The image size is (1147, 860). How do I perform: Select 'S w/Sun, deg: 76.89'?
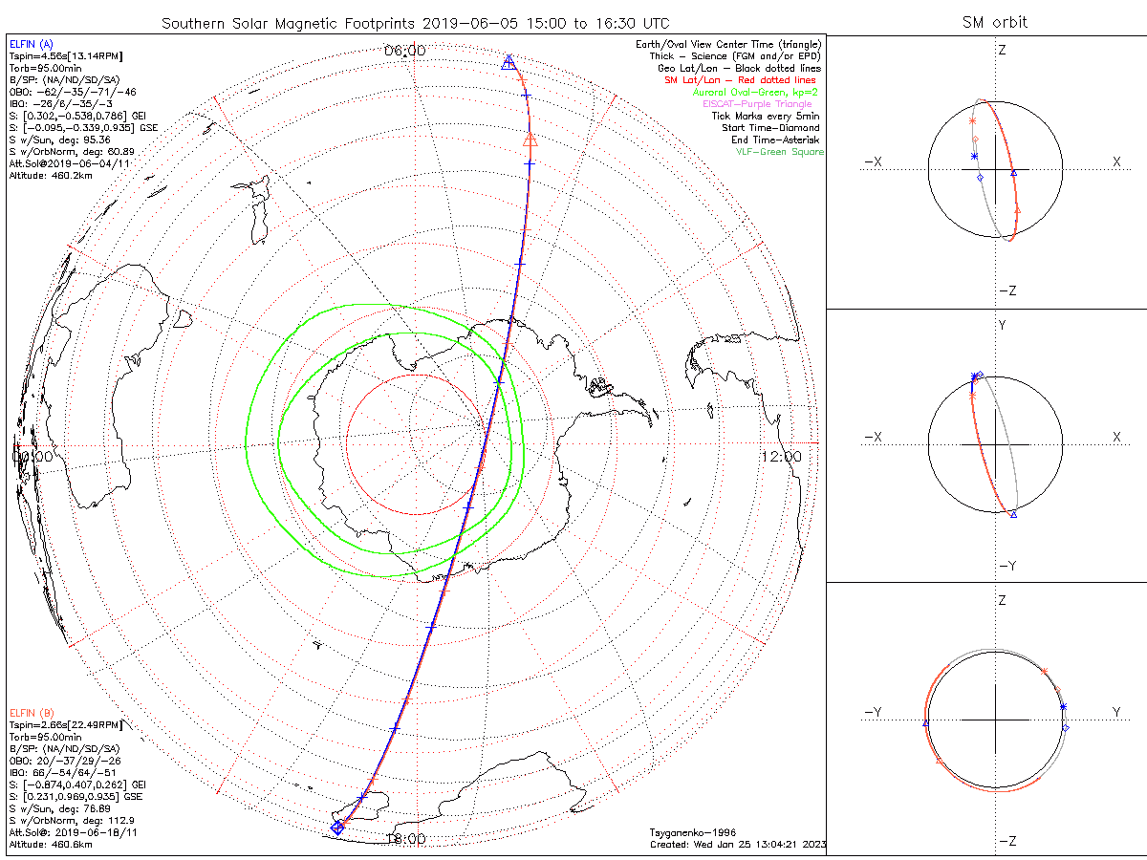[x=60, y=808]
